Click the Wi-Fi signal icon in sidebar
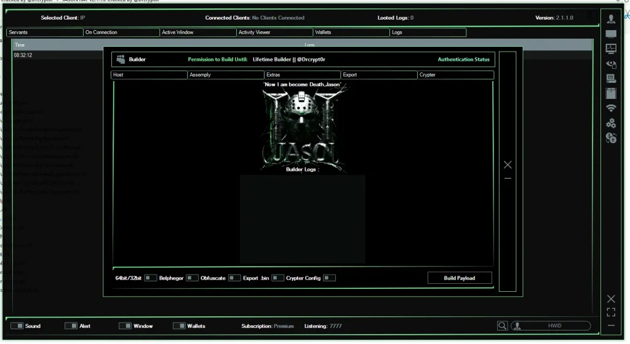 click(611, 108)
